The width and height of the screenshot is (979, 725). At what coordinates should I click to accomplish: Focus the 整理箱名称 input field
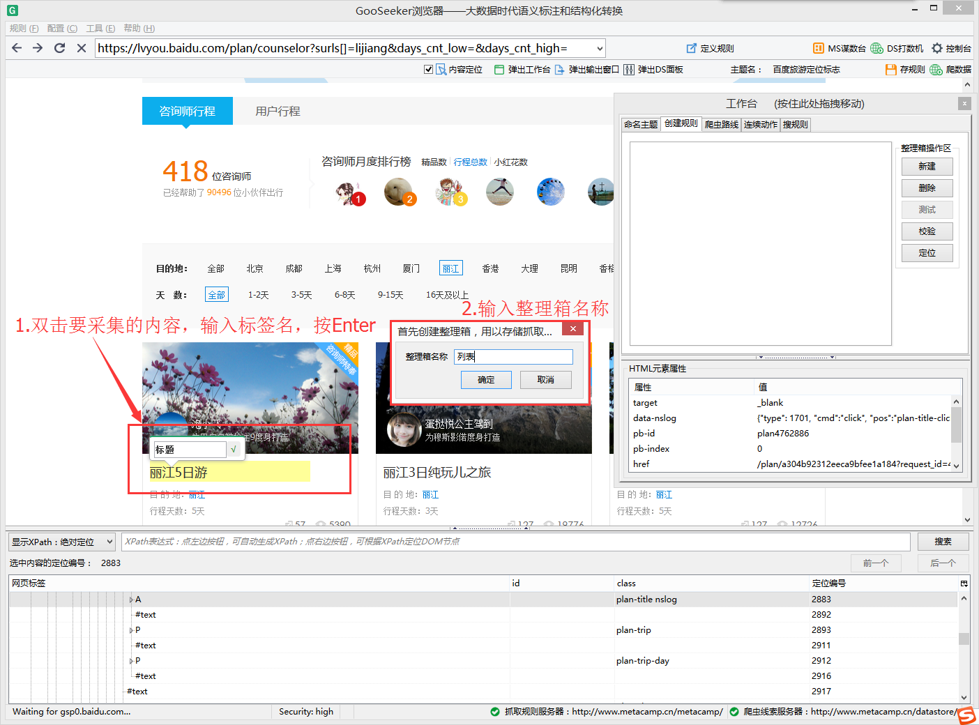click(x=513, y=356)
